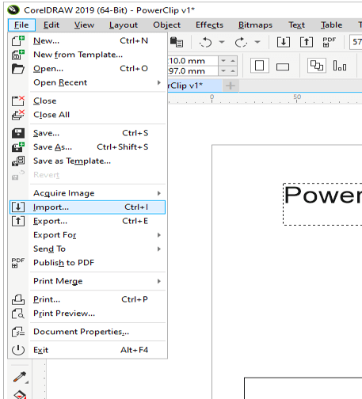Set portrait page orientation
362x399 pixels.
click(x=259, y=66)
